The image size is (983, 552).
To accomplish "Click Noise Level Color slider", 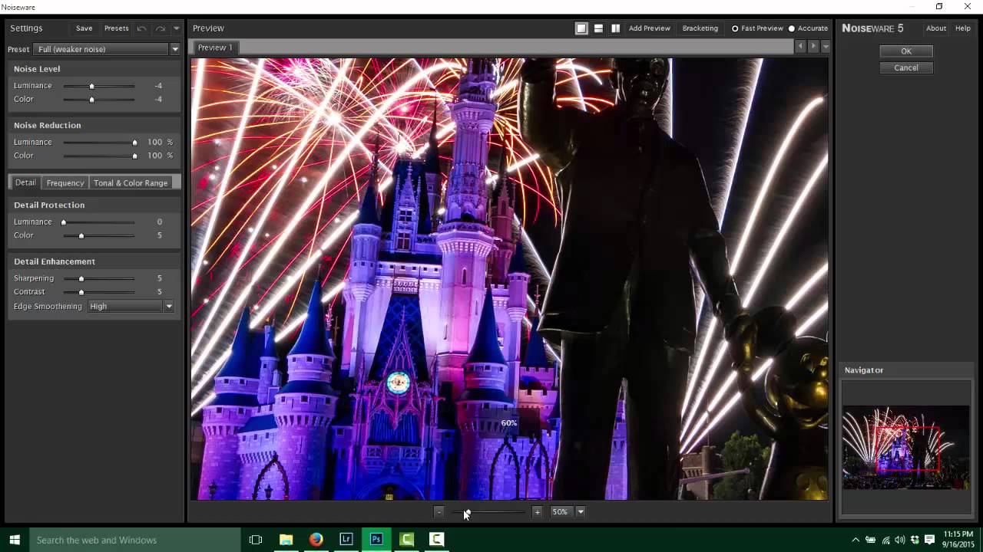I will pyautogui.click(x=99, y=99).
